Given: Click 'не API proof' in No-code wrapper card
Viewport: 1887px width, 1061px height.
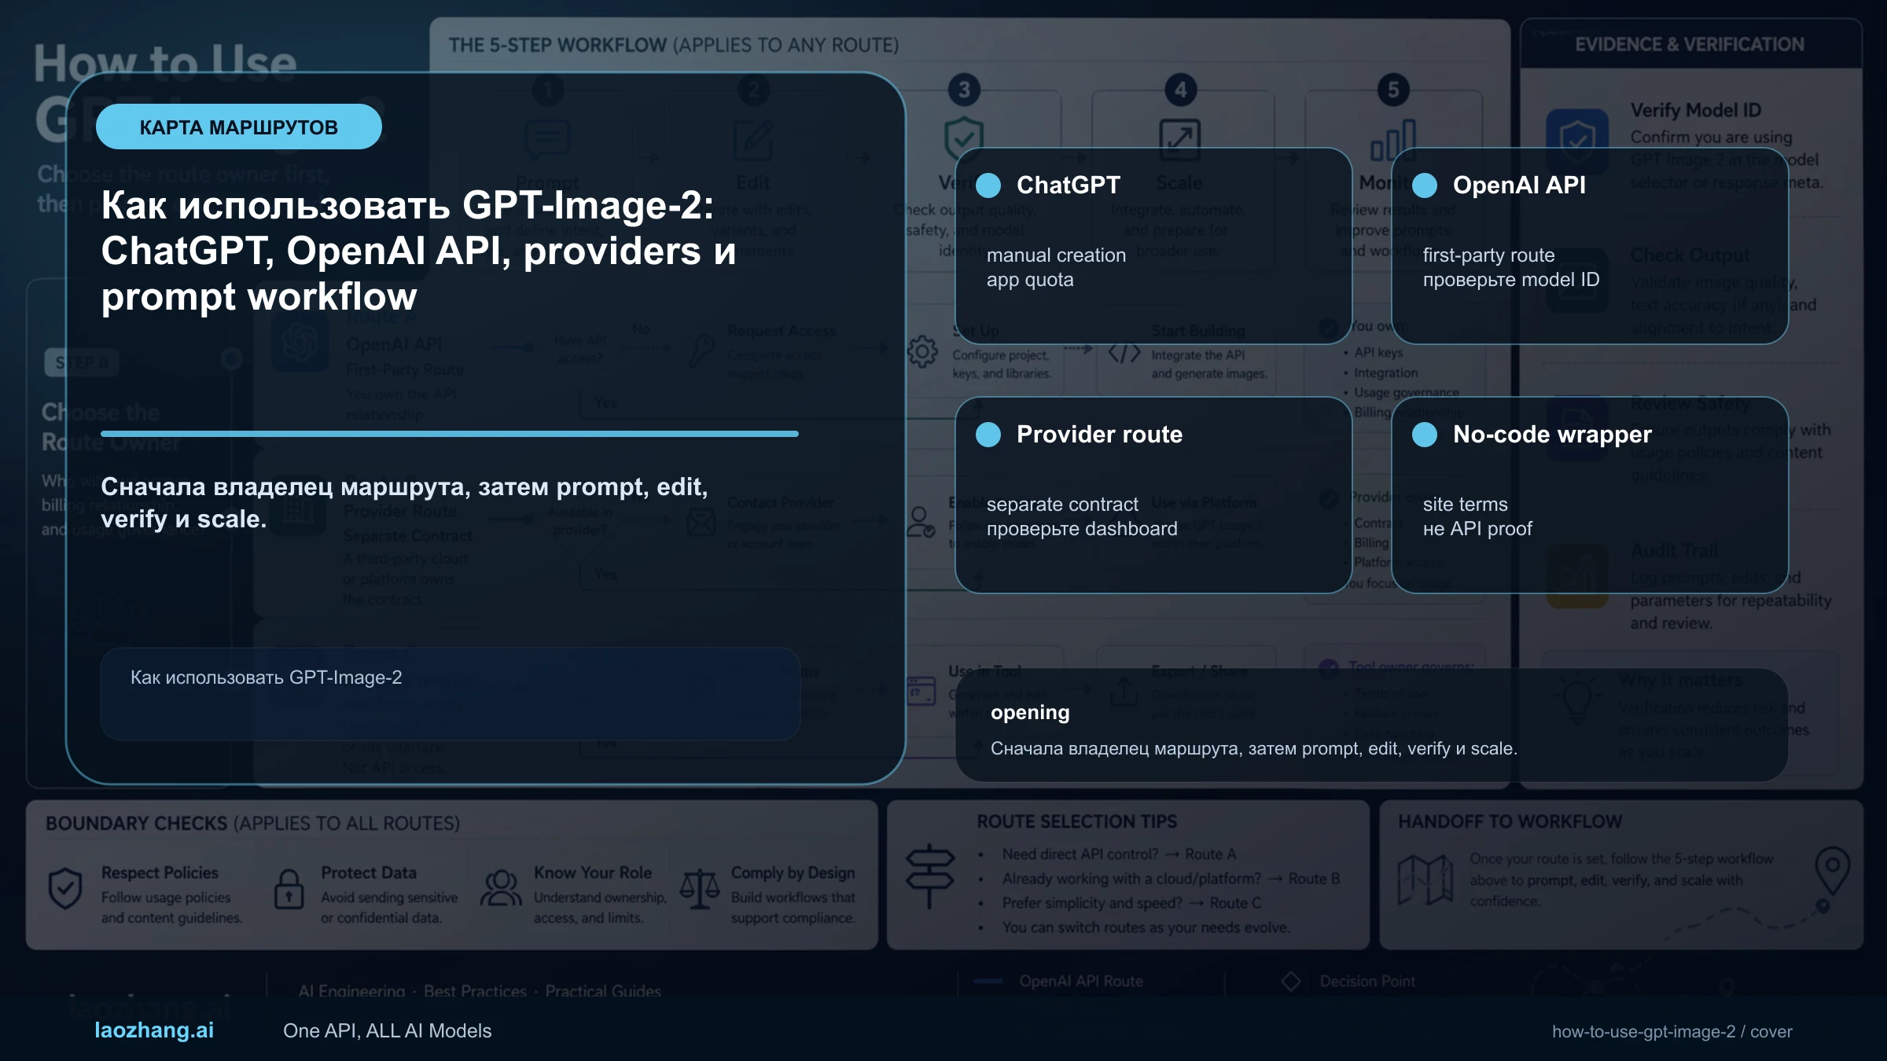Looking at the screenshot, I should pos(1477,529).
